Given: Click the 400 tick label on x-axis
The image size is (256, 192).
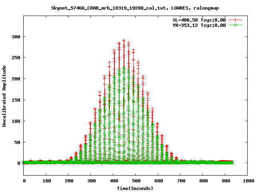Looking at the screenshot, I should (114, 181).
